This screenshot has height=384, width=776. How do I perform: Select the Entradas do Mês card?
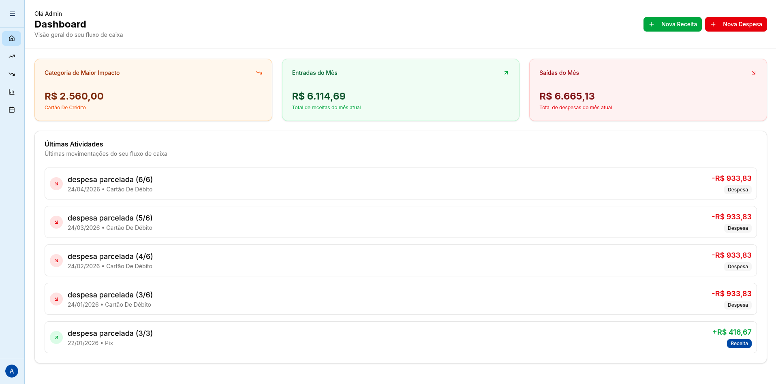coord(400,90)
